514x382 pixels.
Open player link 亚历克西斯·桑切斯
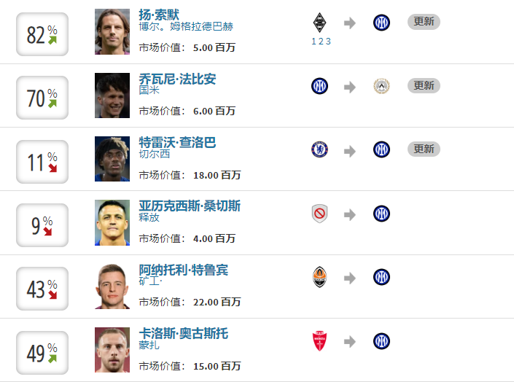tap(189, 206)
